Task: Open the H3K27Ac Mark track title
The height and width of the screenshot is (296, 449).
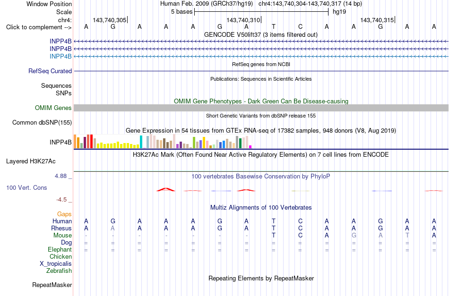Action: [x=261, y=155]
